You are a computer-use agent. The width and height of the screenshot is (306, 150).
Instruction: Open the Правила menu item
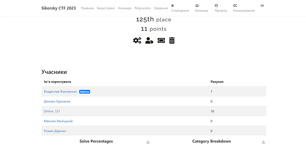point(87,8)
